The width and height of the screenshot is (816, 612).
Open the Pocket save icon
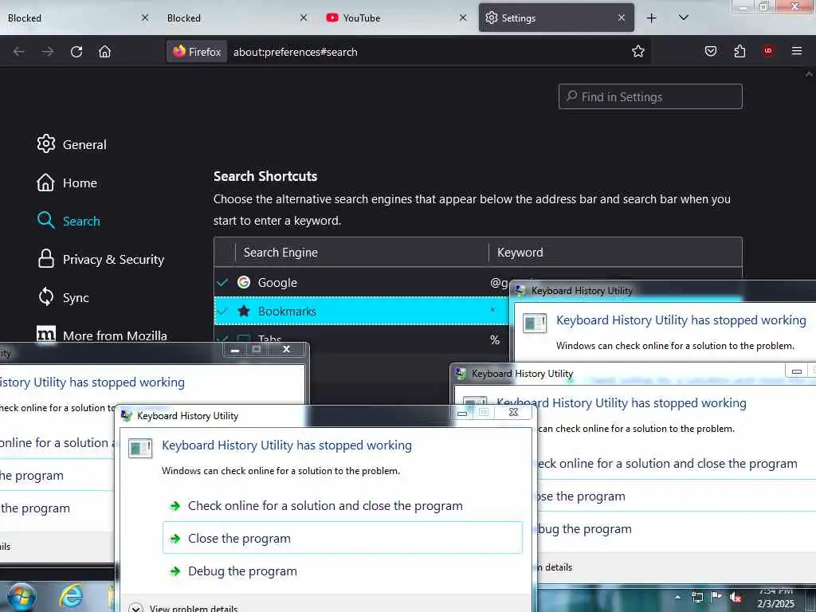pos(711,51)
